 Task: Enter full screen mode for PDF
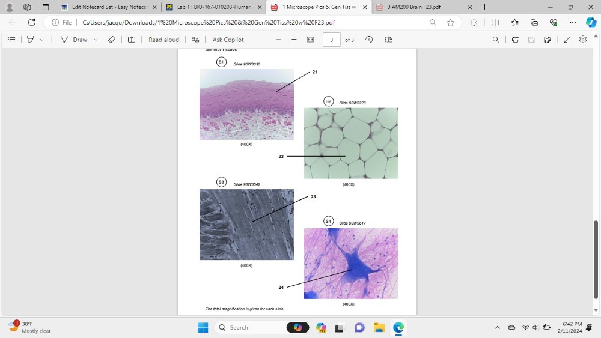point(567,40)
